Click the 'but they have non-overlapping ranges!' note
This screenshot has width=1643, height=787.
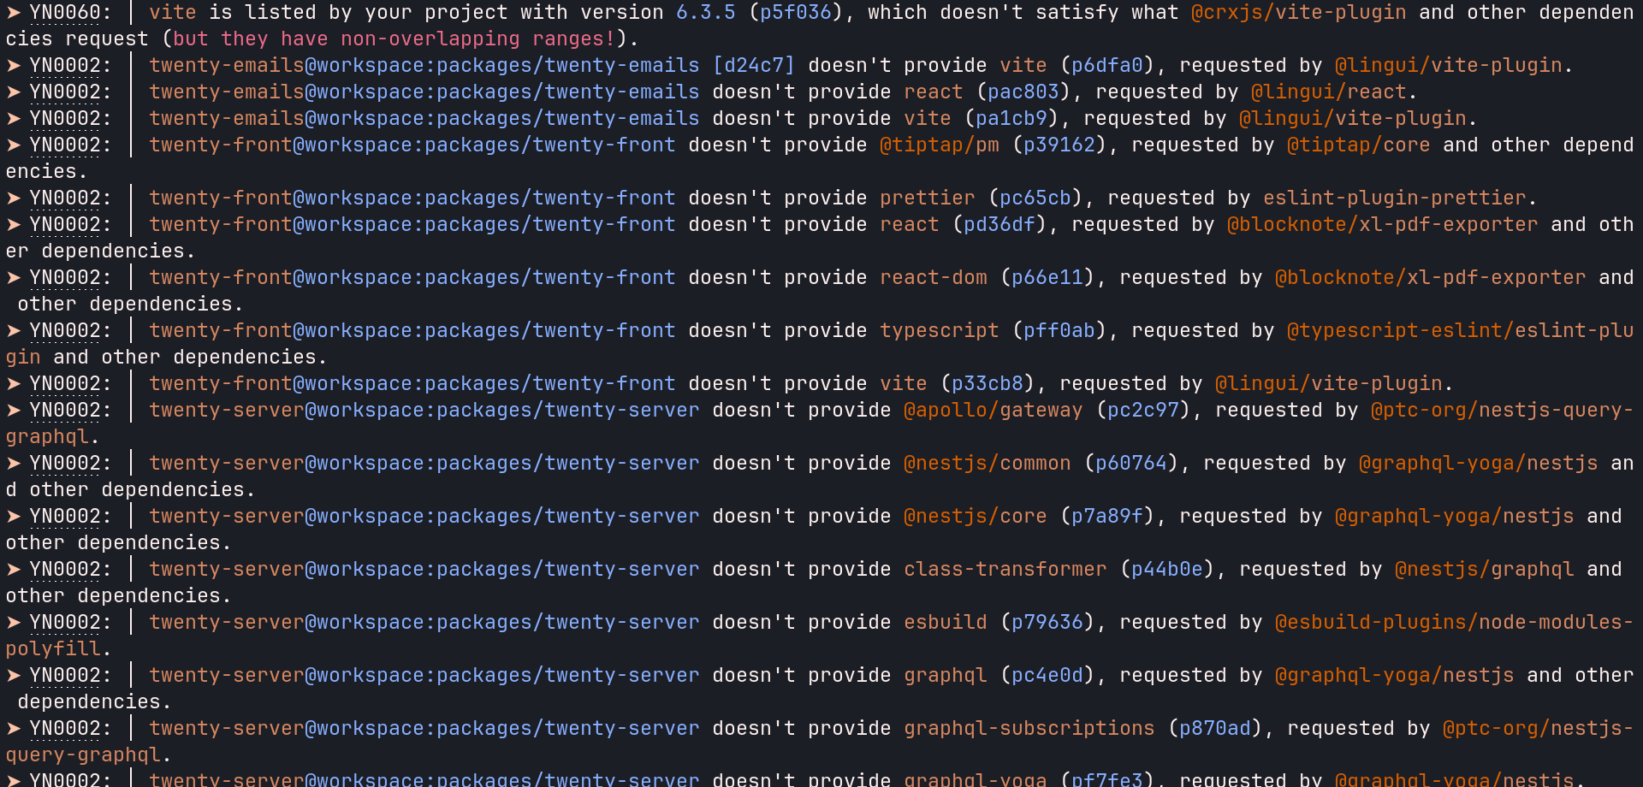coord(394,39)
